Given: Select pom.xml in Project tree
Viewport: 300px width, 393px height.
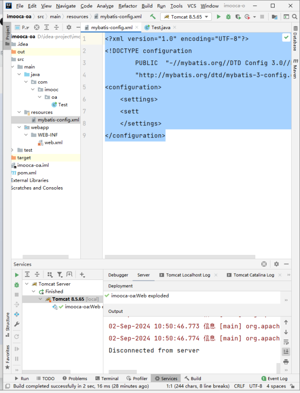Looking at the screenshot, I should click(x=27, y=173).
